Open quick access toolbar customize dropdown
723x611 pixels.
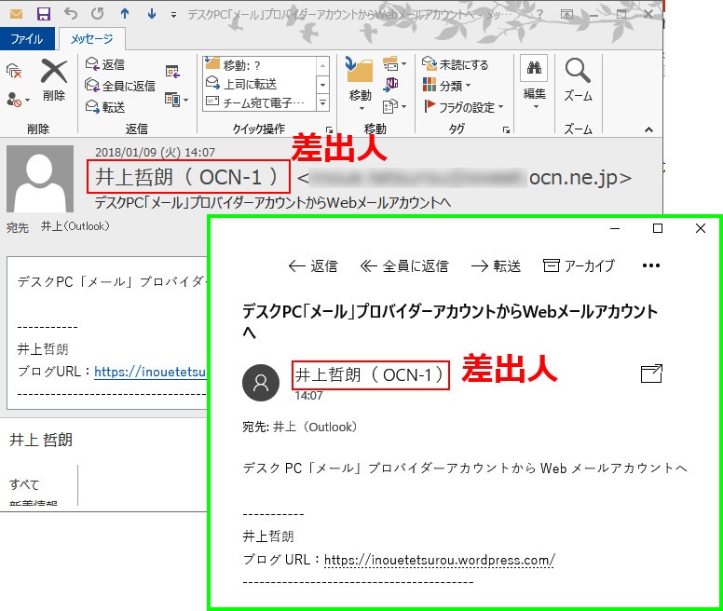tap(173, 15)
